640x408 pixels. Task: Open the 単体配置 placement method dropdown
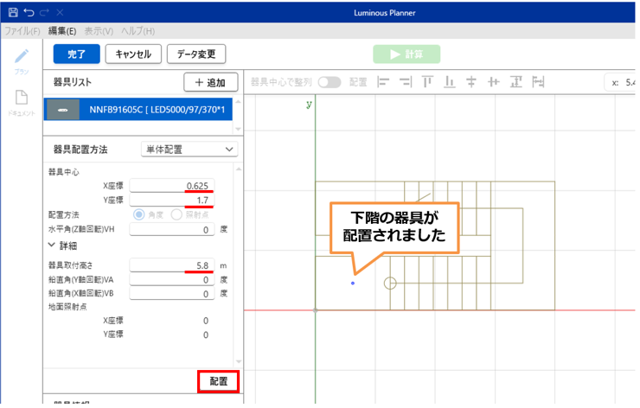click(189, 150)
